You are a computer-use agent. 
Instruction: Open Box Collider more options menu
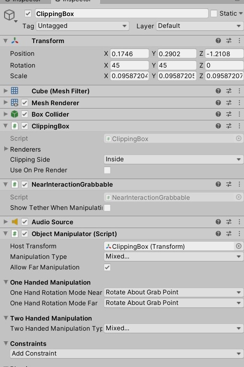tap(239, 114)
